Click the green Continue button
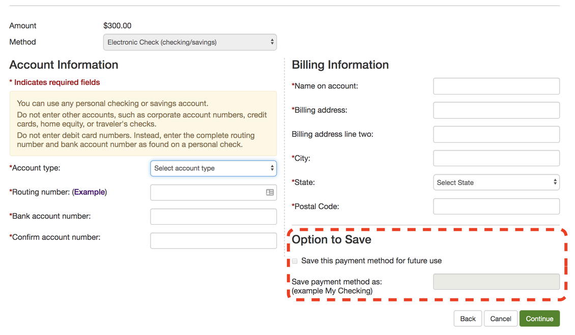The width and height of the screenshot is (575, 335). point(539,319)
